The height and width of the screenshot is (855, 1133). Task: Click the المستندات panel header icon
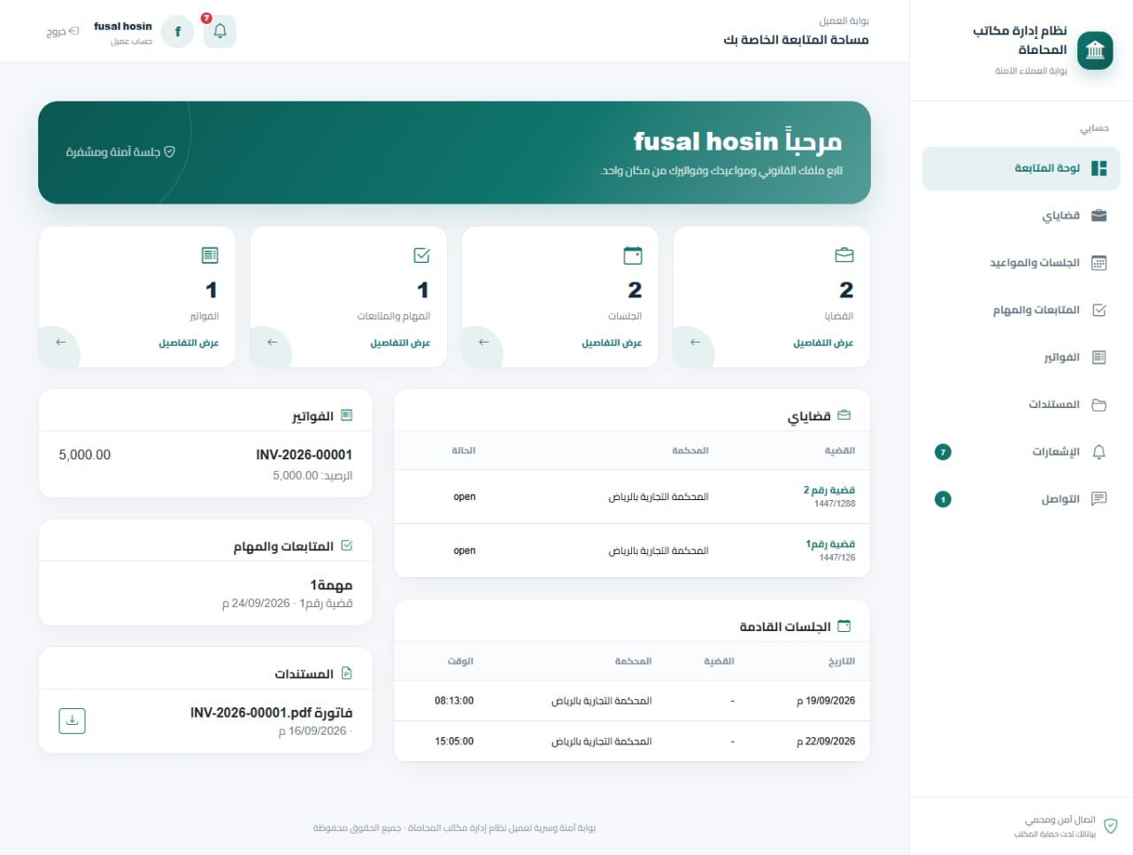coord(346,674)
